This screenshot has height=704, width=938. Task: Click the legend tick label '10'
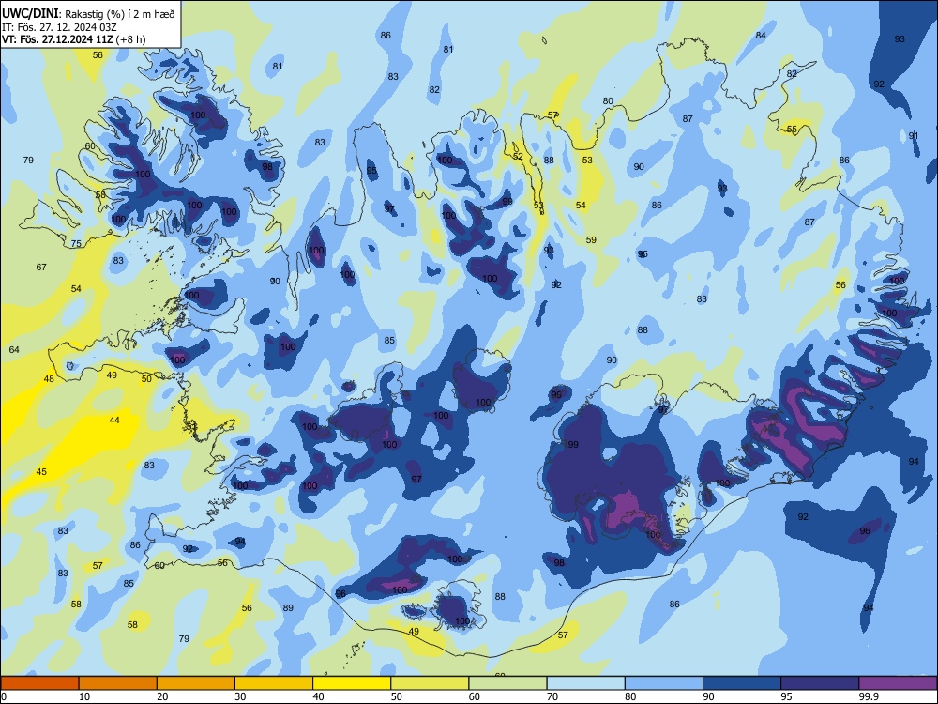[x=84, y=696]
